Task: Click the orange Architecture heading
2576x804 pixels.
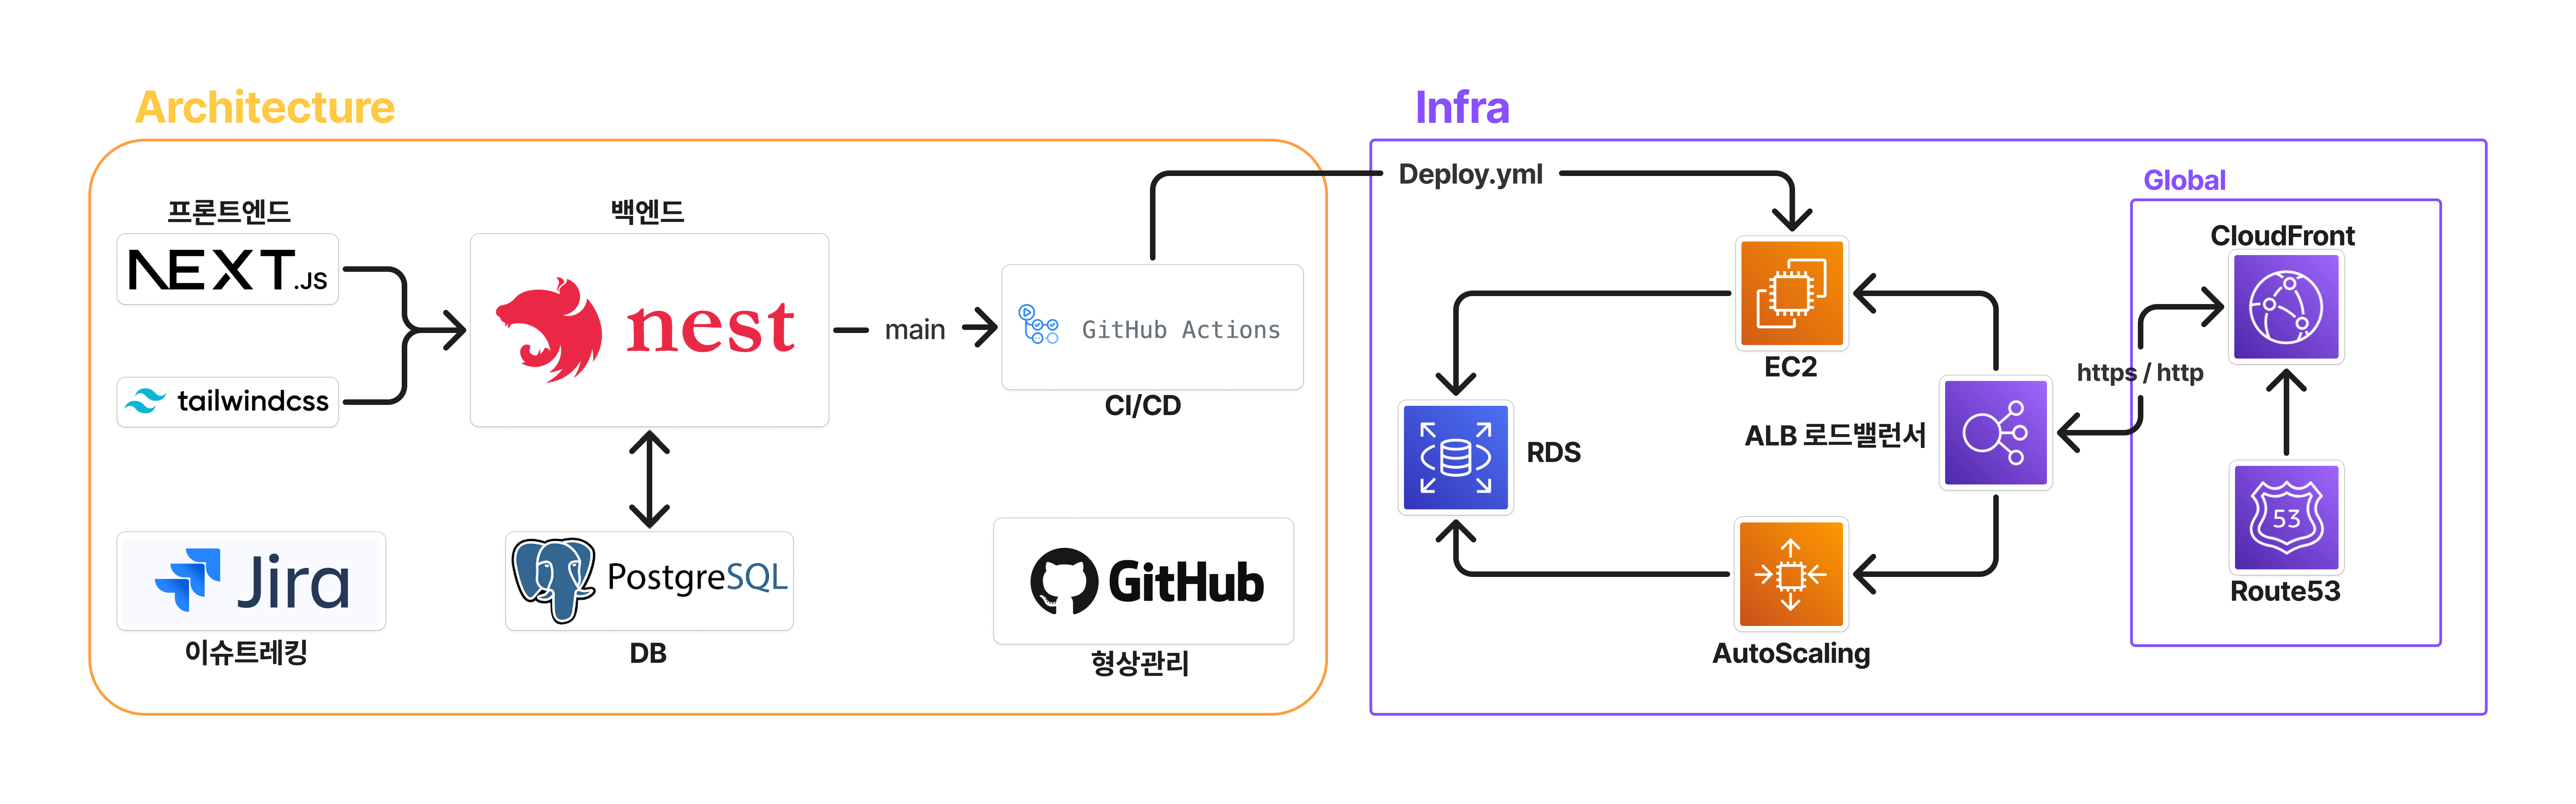Action: click(x=265, y=107)
